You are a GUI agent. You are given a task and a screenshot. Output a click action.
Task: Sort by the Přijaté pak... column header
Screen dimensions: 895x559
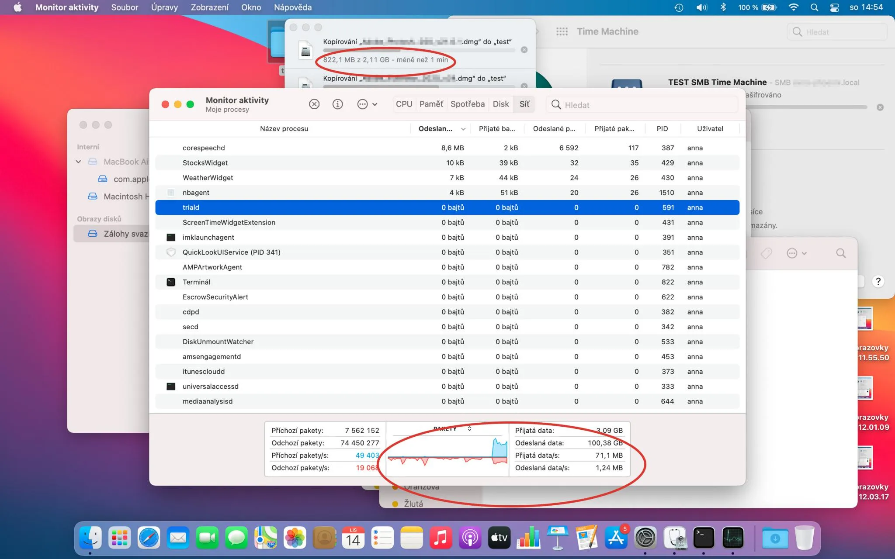614,129
